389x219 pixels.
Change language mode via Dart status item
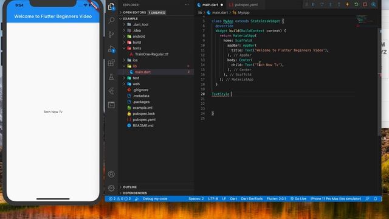coord(233,199)
